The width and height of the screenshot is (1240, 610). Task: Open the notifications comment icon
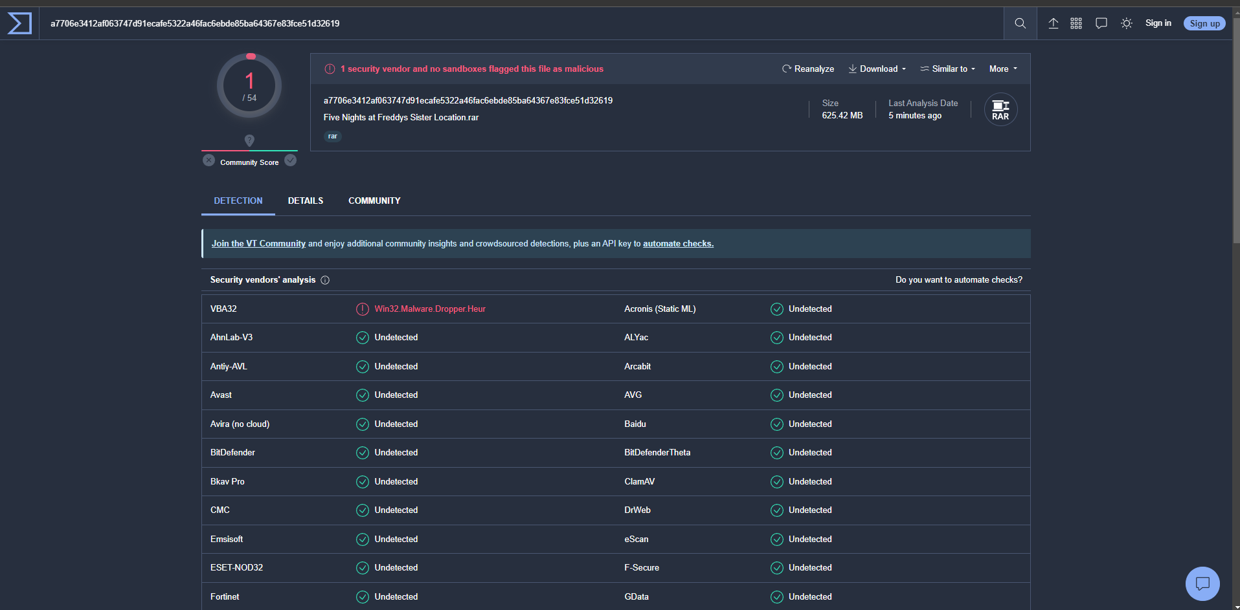point(1101,23)
